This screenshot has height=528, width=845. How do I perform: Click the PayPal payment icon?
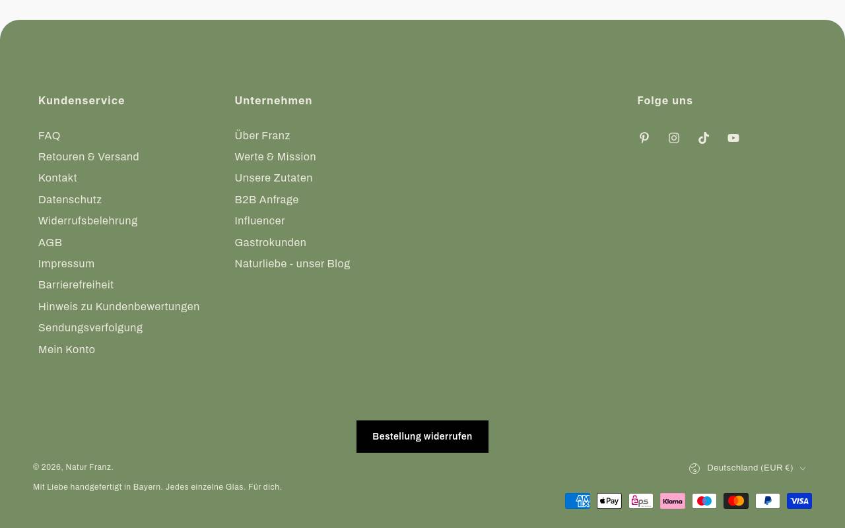[x=768, y=501]
